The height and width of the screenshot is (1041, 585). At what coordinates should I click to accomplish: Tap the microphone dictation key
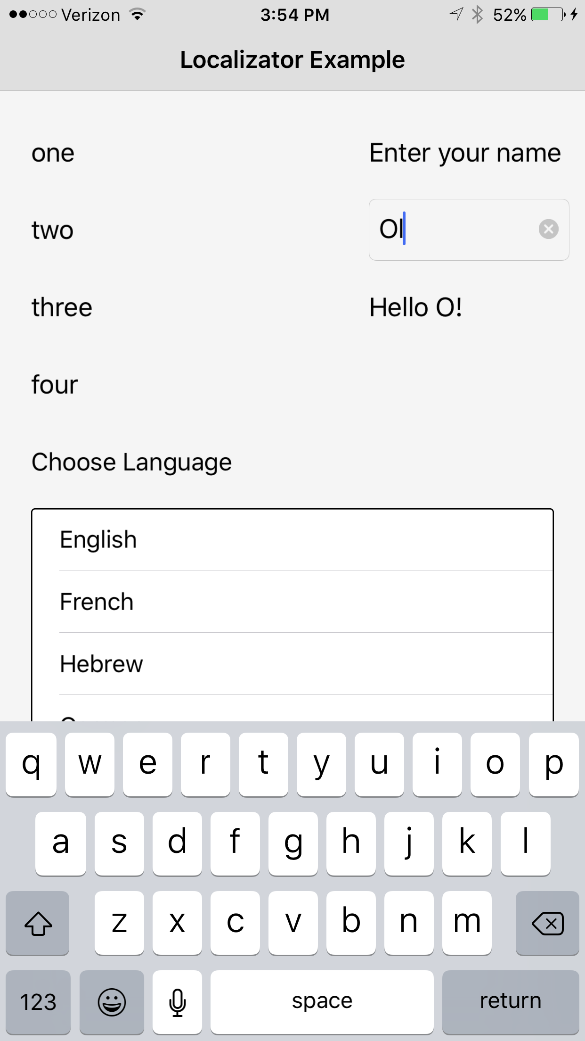point(177,1001)
